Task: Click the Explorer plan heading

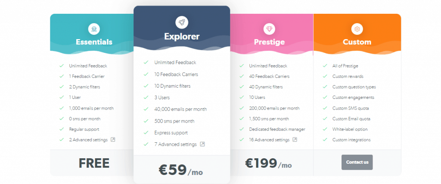Action: 182,37
